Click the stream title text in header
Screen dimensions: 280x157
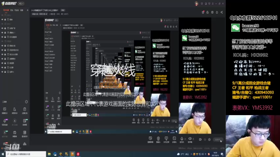45,10
